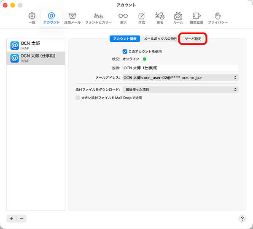Open the 表示 viewing preferences pane
The image size is (253, 229).
click(x=123, y=18)
